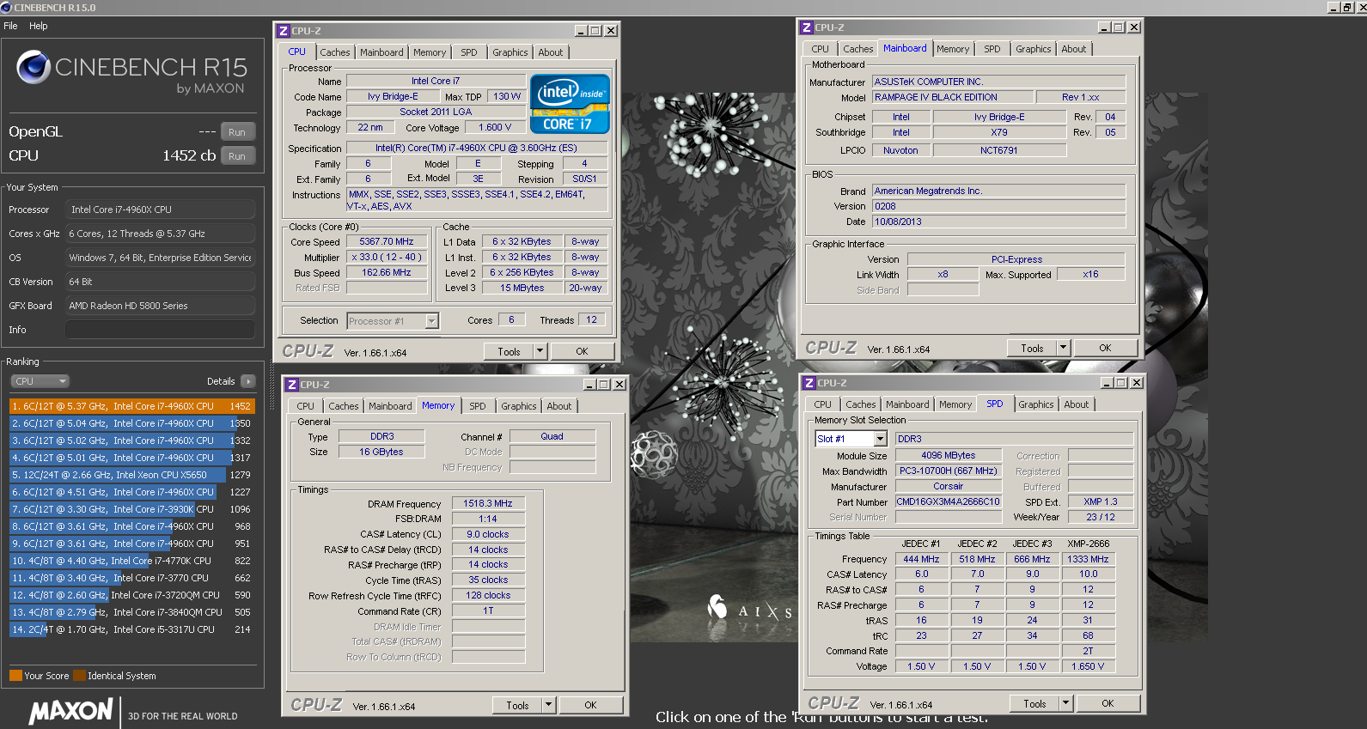This screenshot has height=729, width=1367.
Task: Expand Tools dropdown arrow in Mainboard window
Action: [1064, 348]
